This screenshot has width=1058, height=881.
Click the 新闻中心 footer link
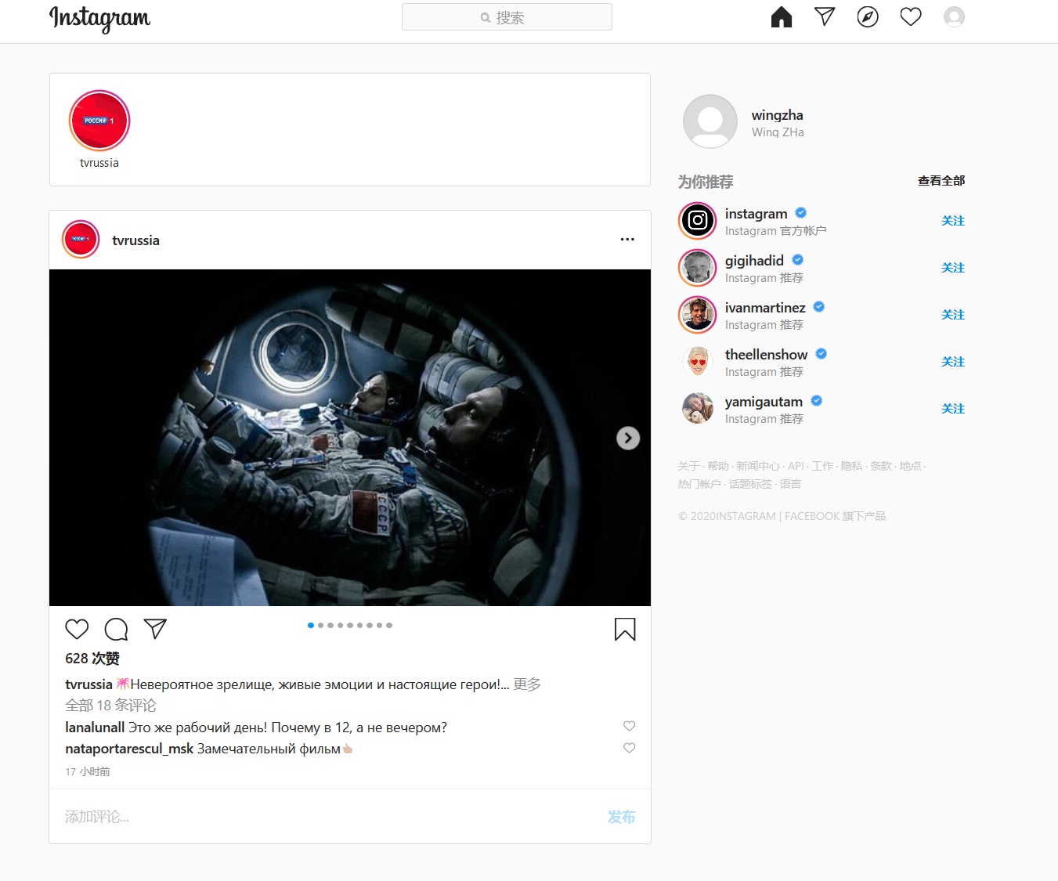[758, 466]
